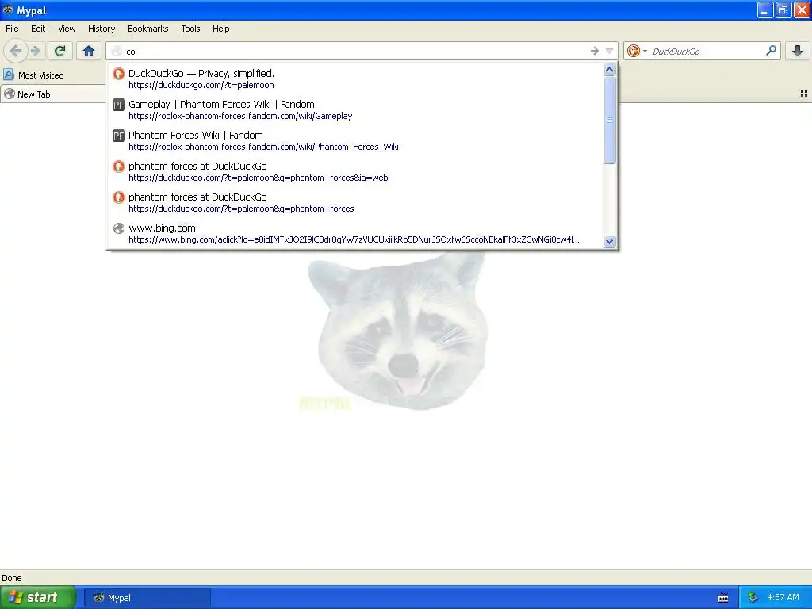This screenshot has height=609, width=812.
Task: Click the suggestion list scrollbar thumb
Action: (610, 120)
